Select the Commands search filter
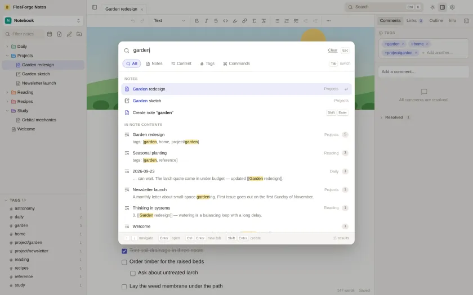Screen dimensions: 473x295 [236, 63]
